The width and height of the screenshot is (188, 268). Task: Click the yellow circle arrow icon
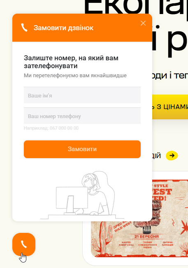coord(172,156)
